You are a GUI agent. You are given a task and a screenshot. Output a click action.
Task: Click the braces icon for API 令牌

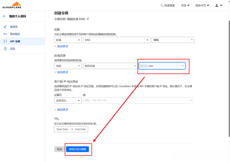point(5,41)
